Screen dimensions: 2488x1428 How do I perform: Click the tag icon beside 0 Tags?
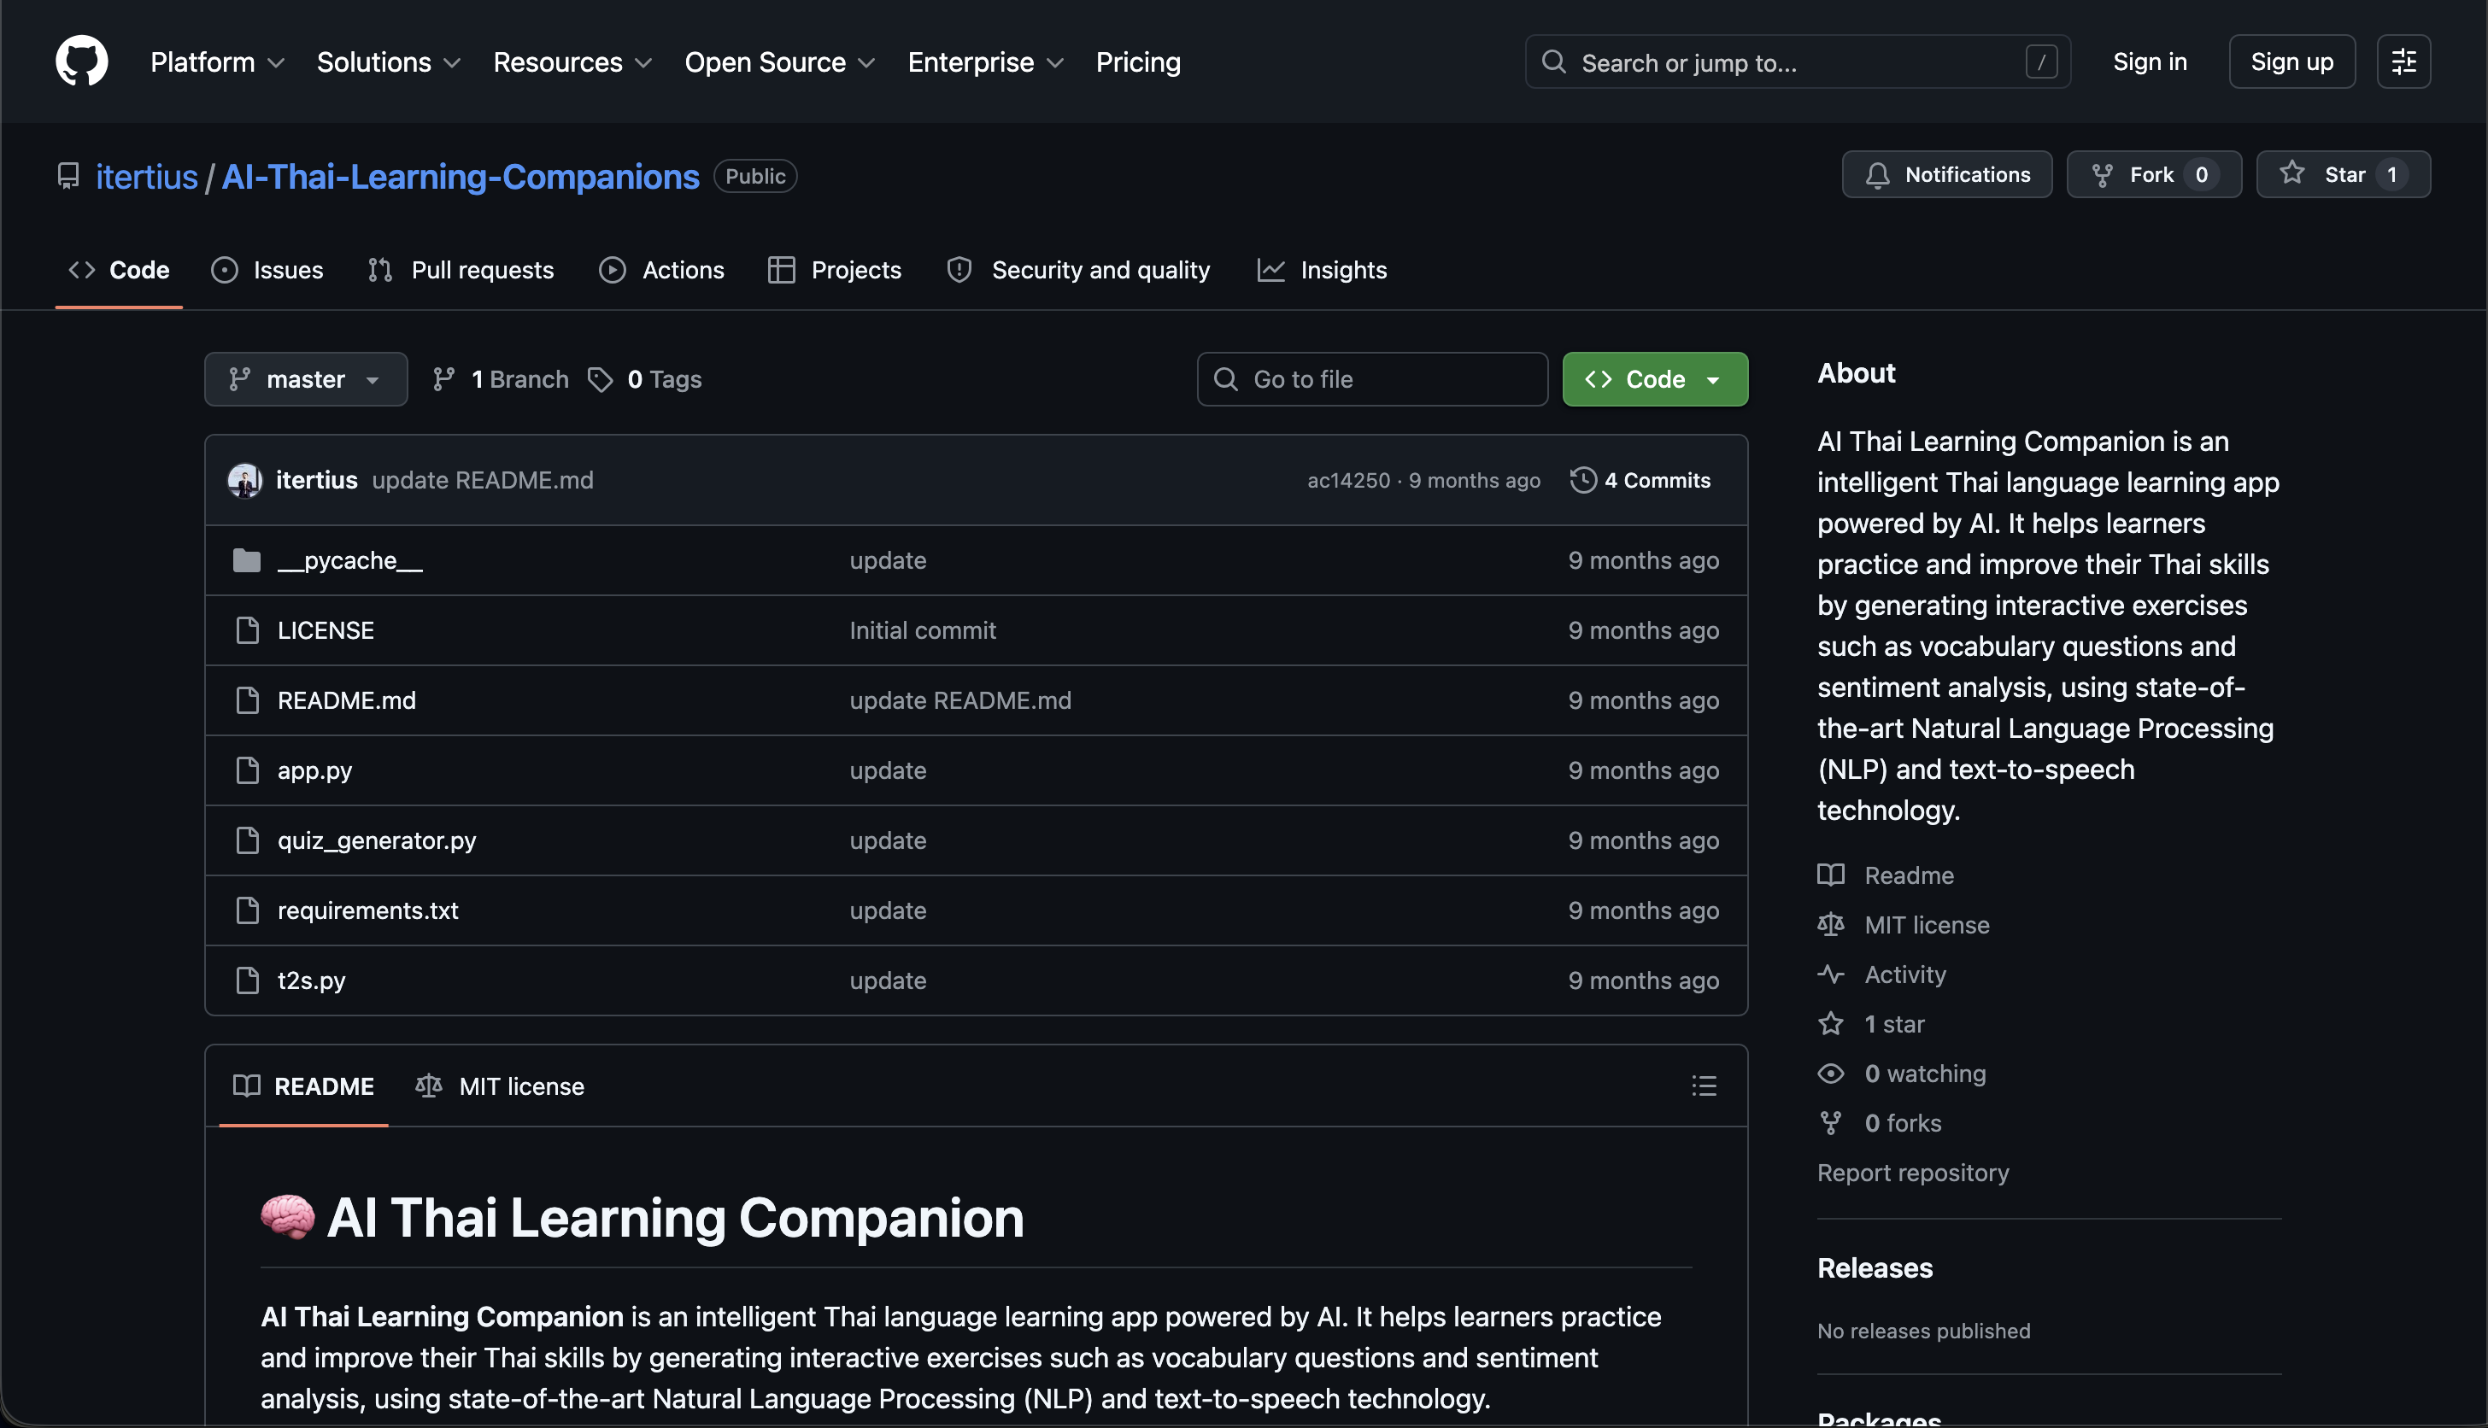point(601,379)
